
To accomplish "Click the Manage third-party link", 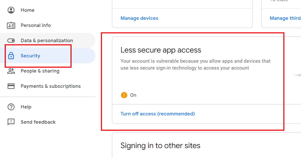I will pos(285,18).
